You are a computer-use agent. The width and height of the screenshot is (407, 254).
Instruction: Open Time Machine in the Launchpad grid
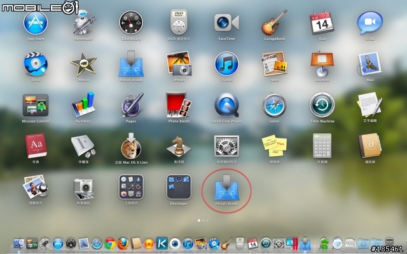point(322,105)
